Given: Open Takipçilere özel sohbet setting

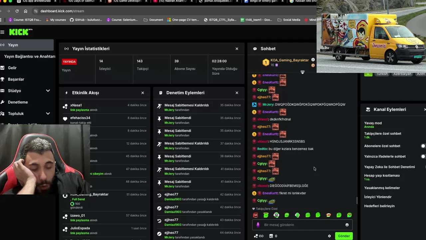Looking at the screenshot, I should click(x=382, y=135).
